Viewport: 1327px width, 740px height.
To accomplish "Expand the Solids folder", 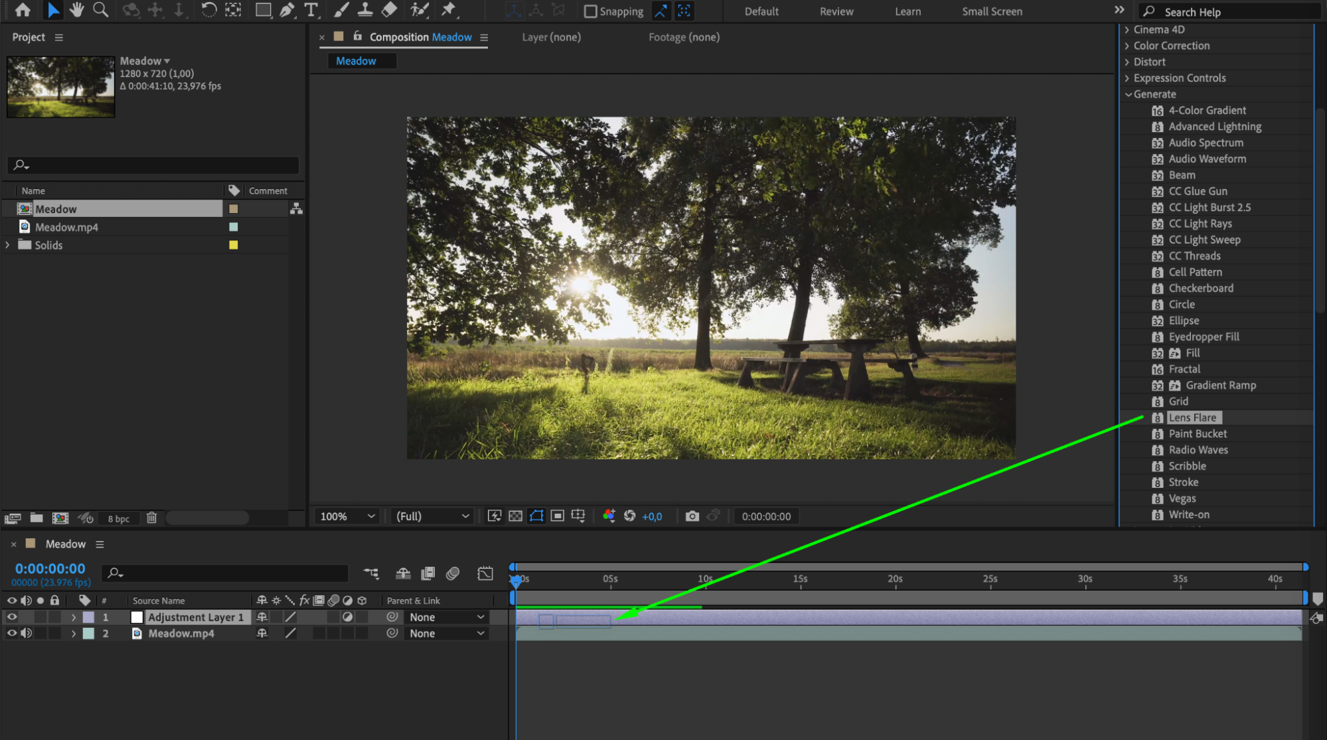I will (7, 245).
